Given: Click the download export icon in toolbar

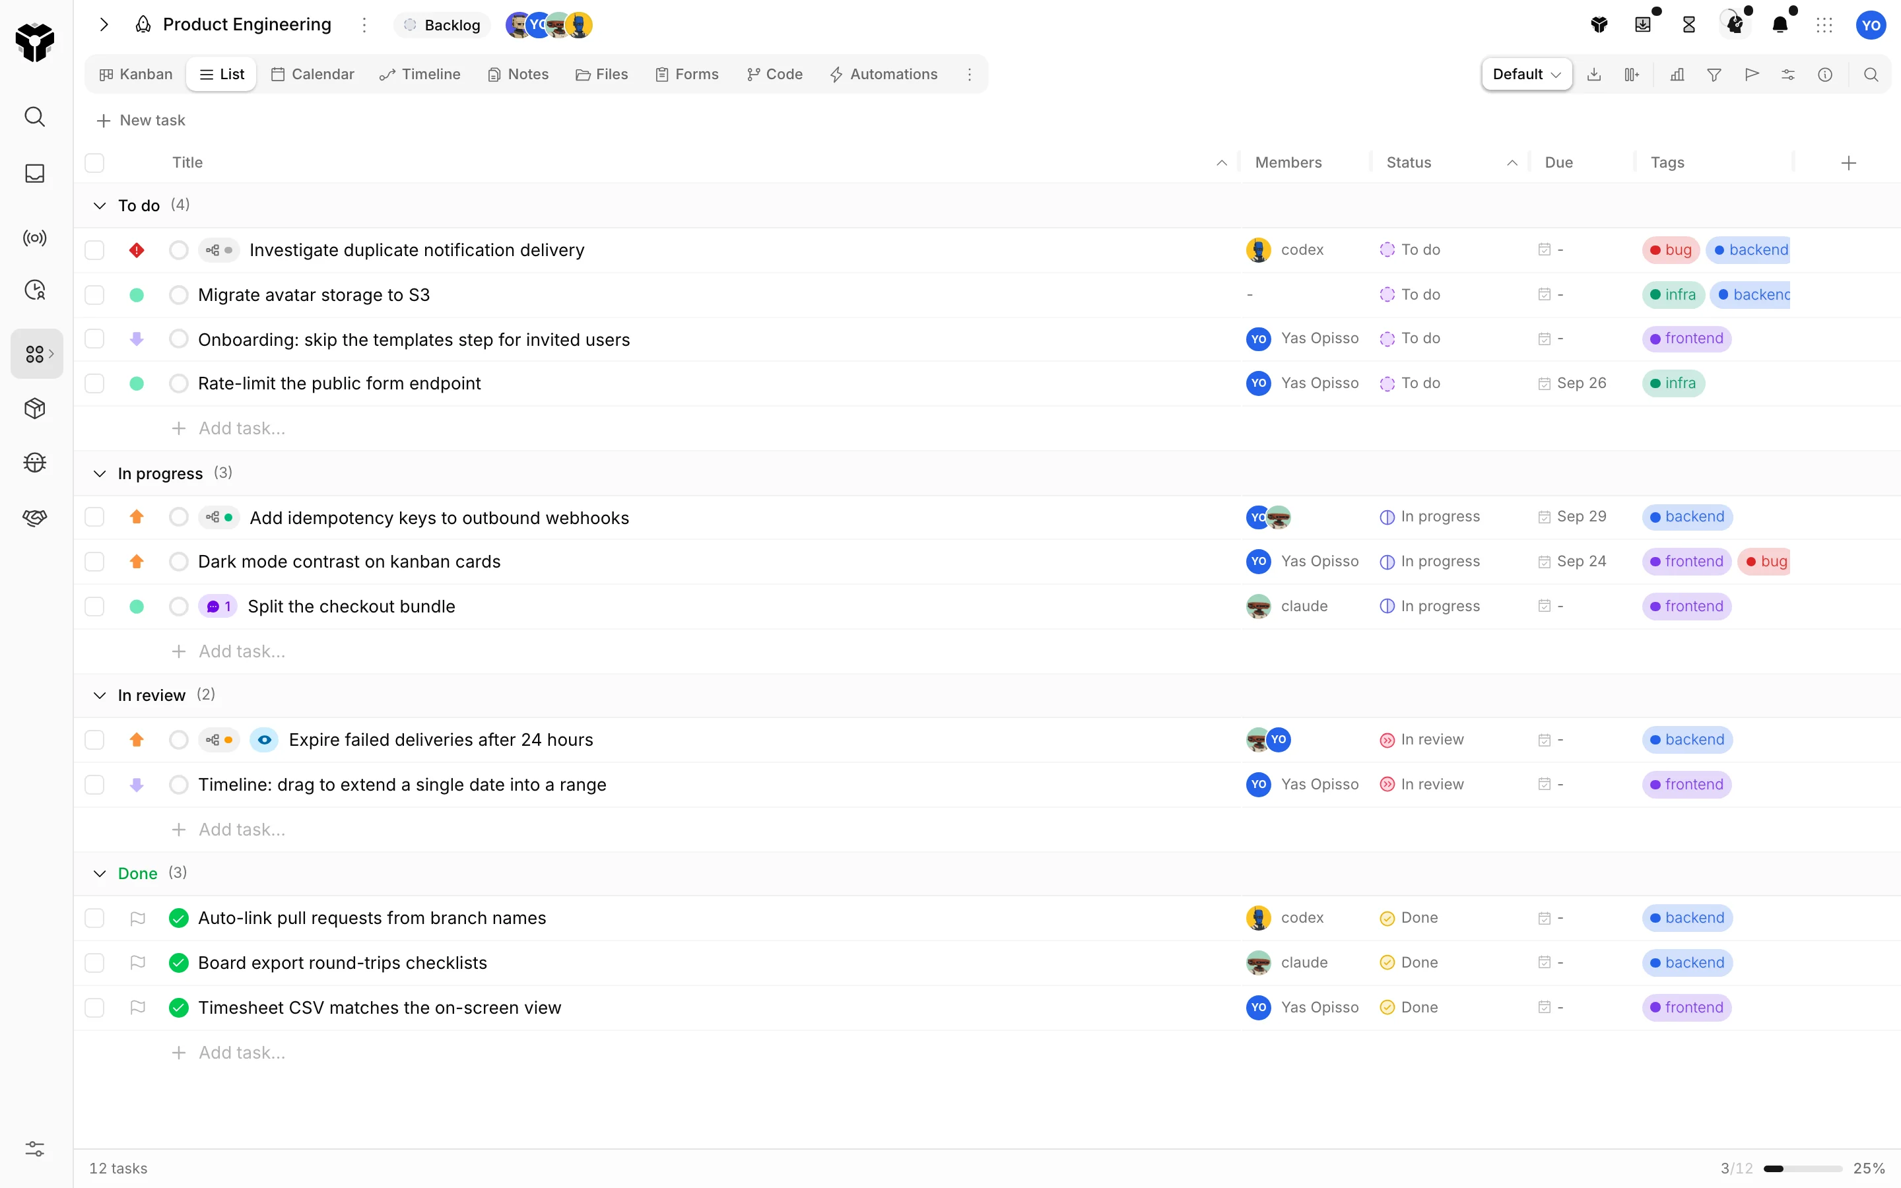Looking at the screenshot, I should pyautogui.click(x=1594, y=75).
